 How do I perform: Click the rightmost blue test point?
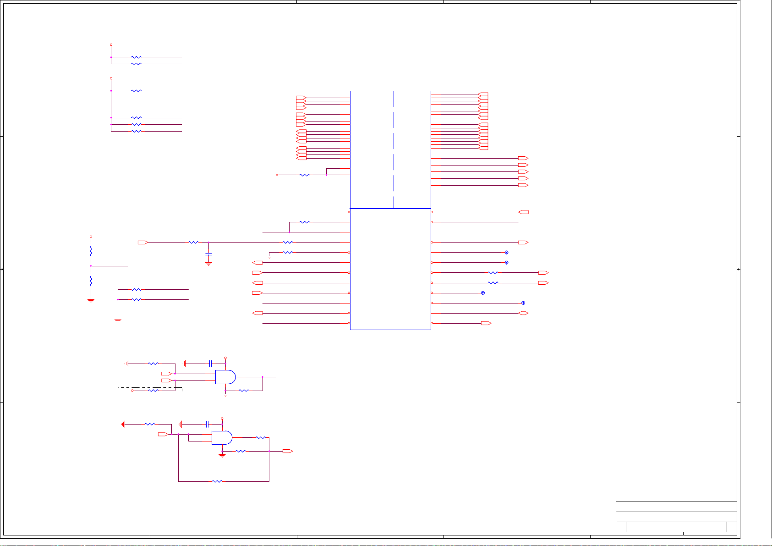[x=523, y=303]
